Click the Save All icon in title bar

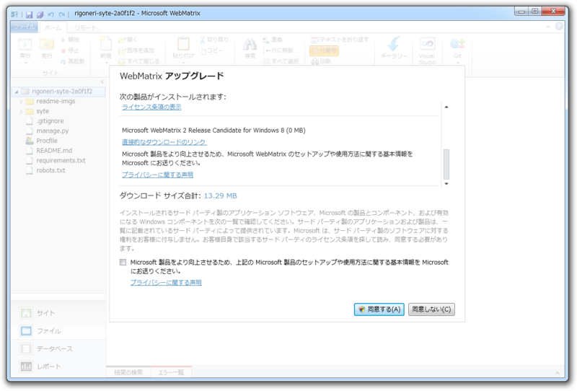(40, 14)
